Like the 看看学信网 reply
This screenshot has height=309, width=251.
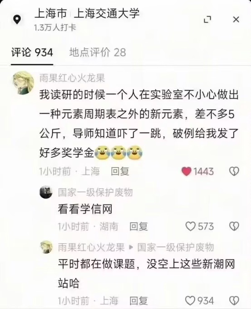[x=190, y=226]
